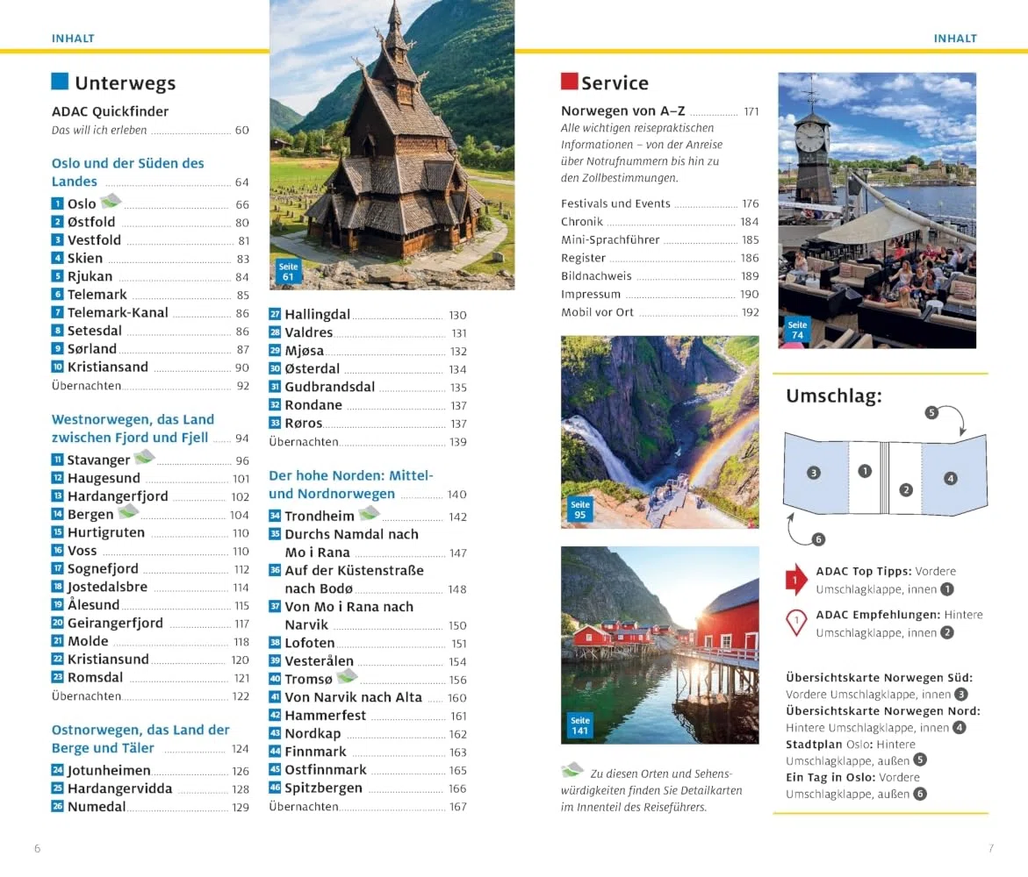
Task: Click number badge 46 beside Spitzbergen
Action: pyautogui.click(x=275, y=788)
